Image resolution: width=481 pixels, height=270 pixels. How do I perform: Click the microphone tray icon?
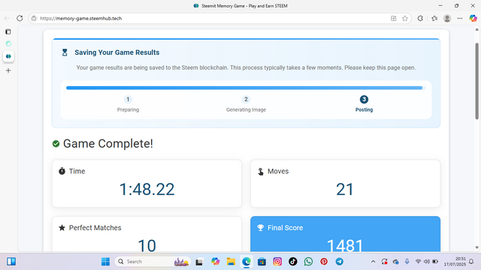coord(407,262)
